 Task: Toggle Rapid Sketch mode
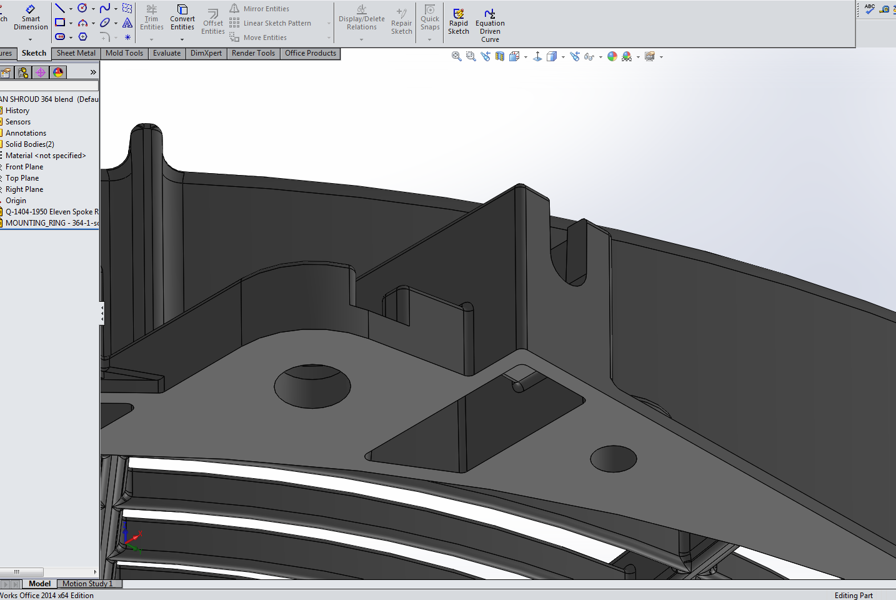[458, 19]
